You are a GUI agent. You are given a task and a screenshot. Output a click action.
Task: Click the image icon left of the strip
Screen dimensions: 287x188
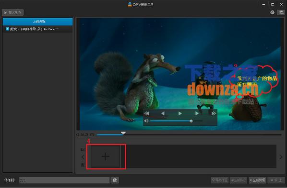(x=83, y=149)
